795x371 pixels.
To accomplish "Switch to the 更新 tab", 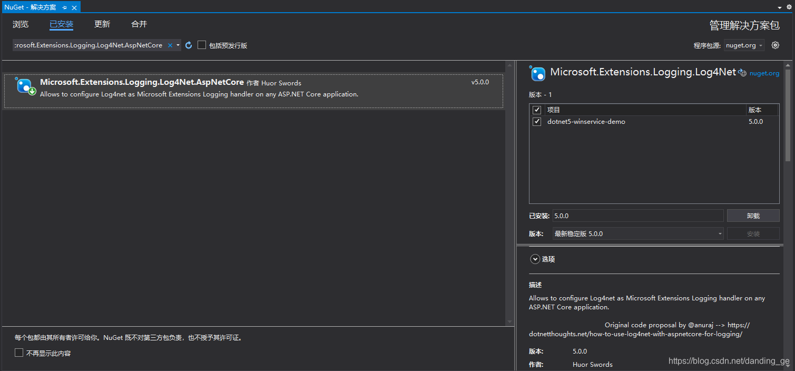I will [102, 24].
